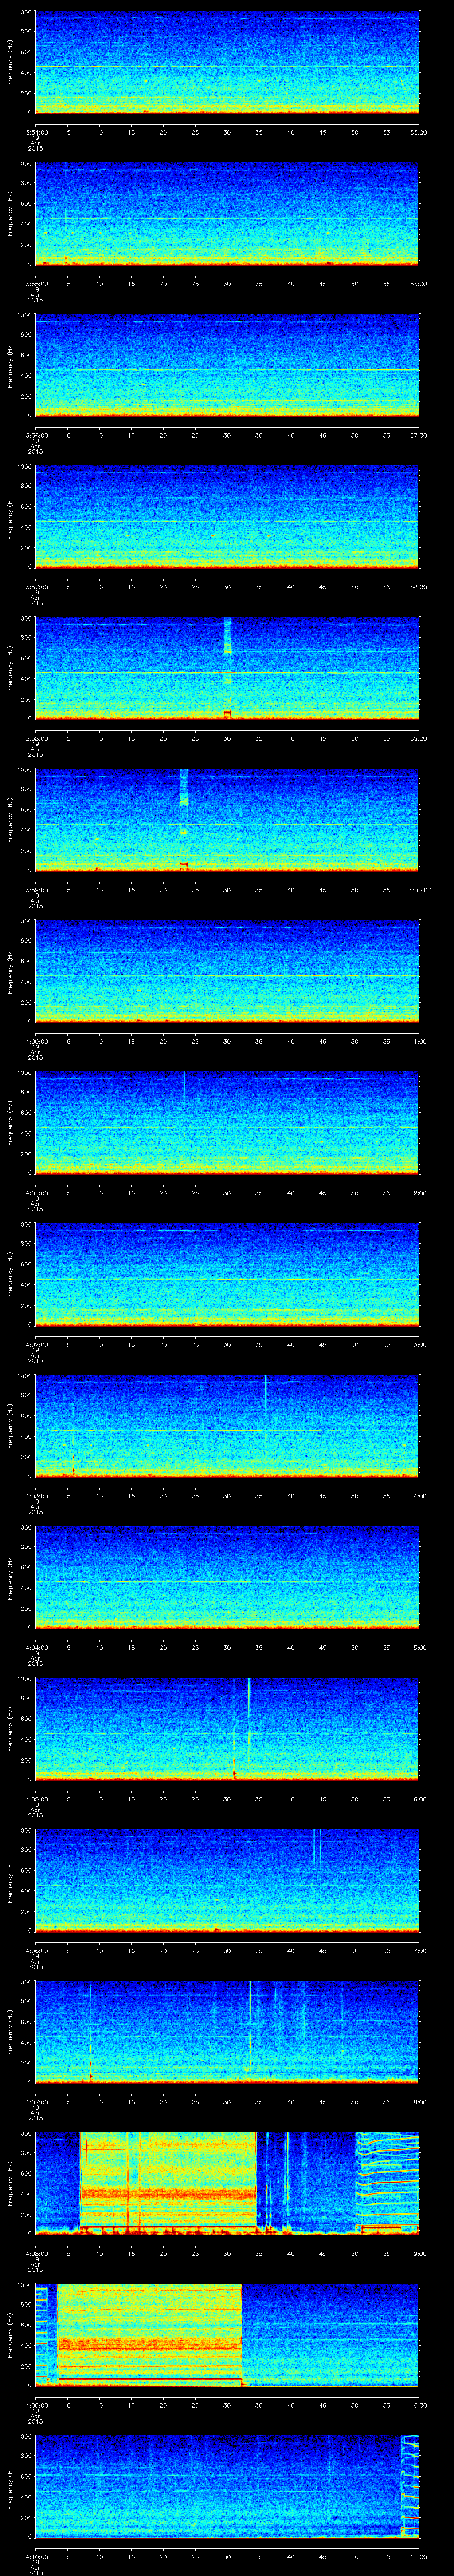Select harmonic burst at end of 4:10:00 spectrogram
454x2576 pixels.
[x=410, y=2486]
